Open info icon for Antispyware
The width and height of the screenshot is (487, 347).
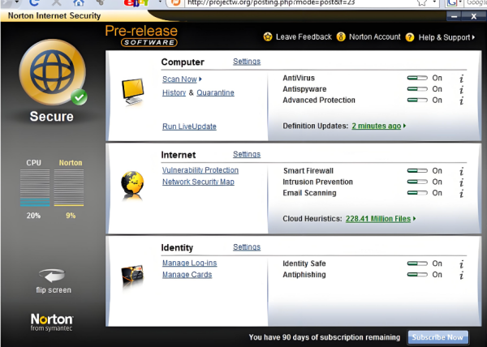[462, 90]
